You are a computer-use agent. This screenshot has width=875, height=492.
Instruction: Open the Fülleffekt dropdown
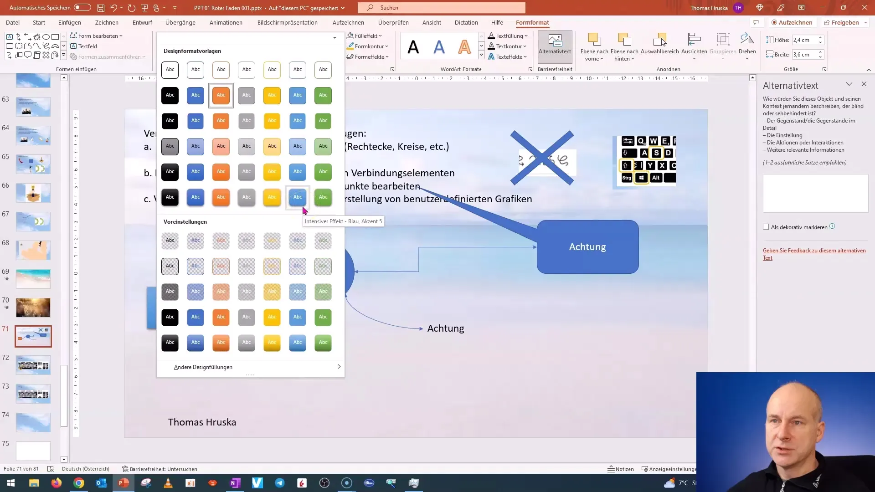pyautogui.click(x=365, y=36)
